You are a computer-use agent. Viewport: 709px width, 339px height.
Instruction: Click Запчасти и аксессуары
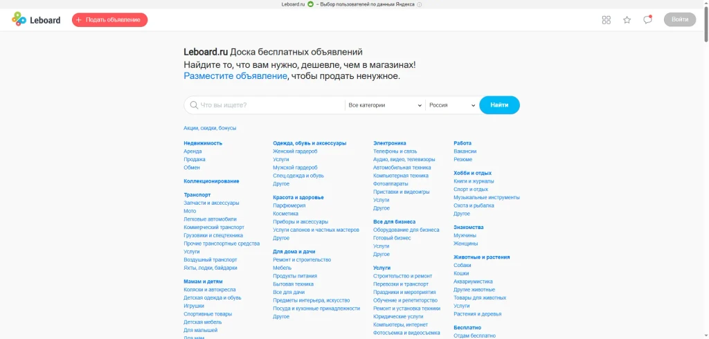pos(212,203)
